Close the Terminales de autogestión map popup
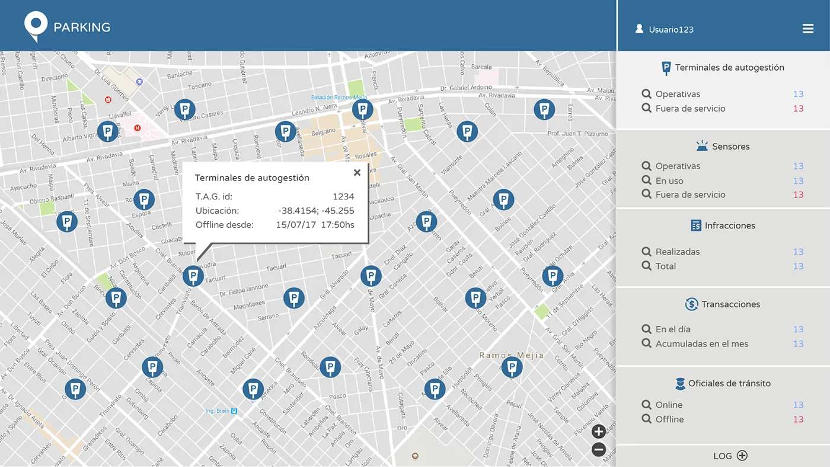The height and width of the screenshot is (467, 830). coord(357,173)
